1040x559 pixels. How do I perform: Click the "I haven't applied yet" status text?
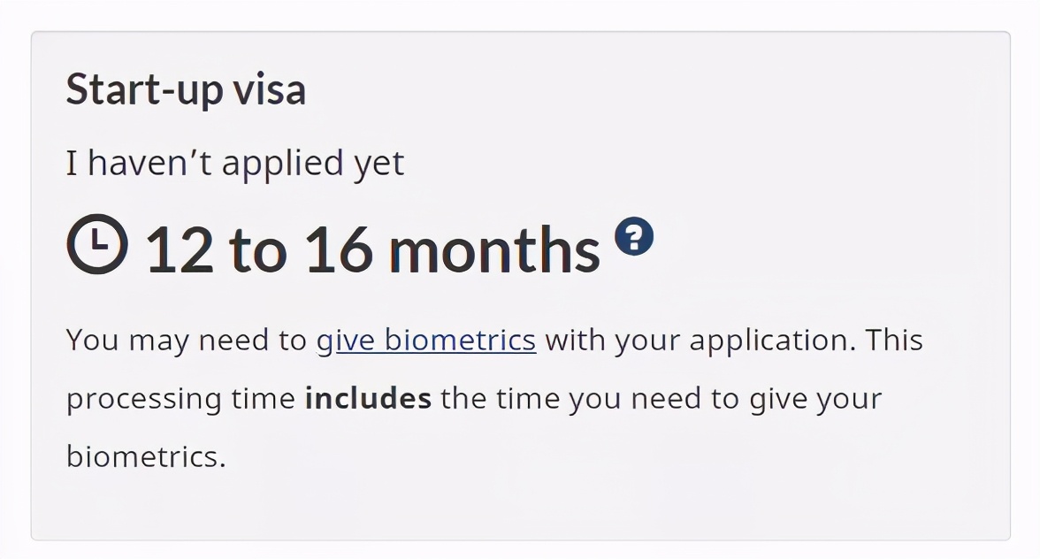point(235,163)
